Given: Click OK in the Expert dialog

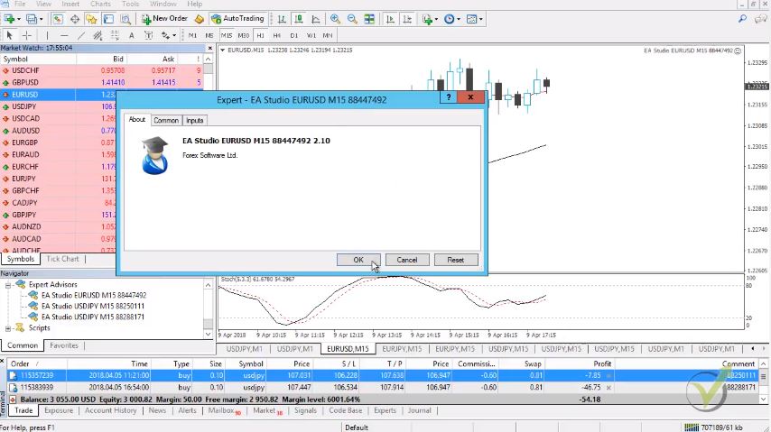Looking at the screenshot, I should pyautogui.click(x=358, y=260).
